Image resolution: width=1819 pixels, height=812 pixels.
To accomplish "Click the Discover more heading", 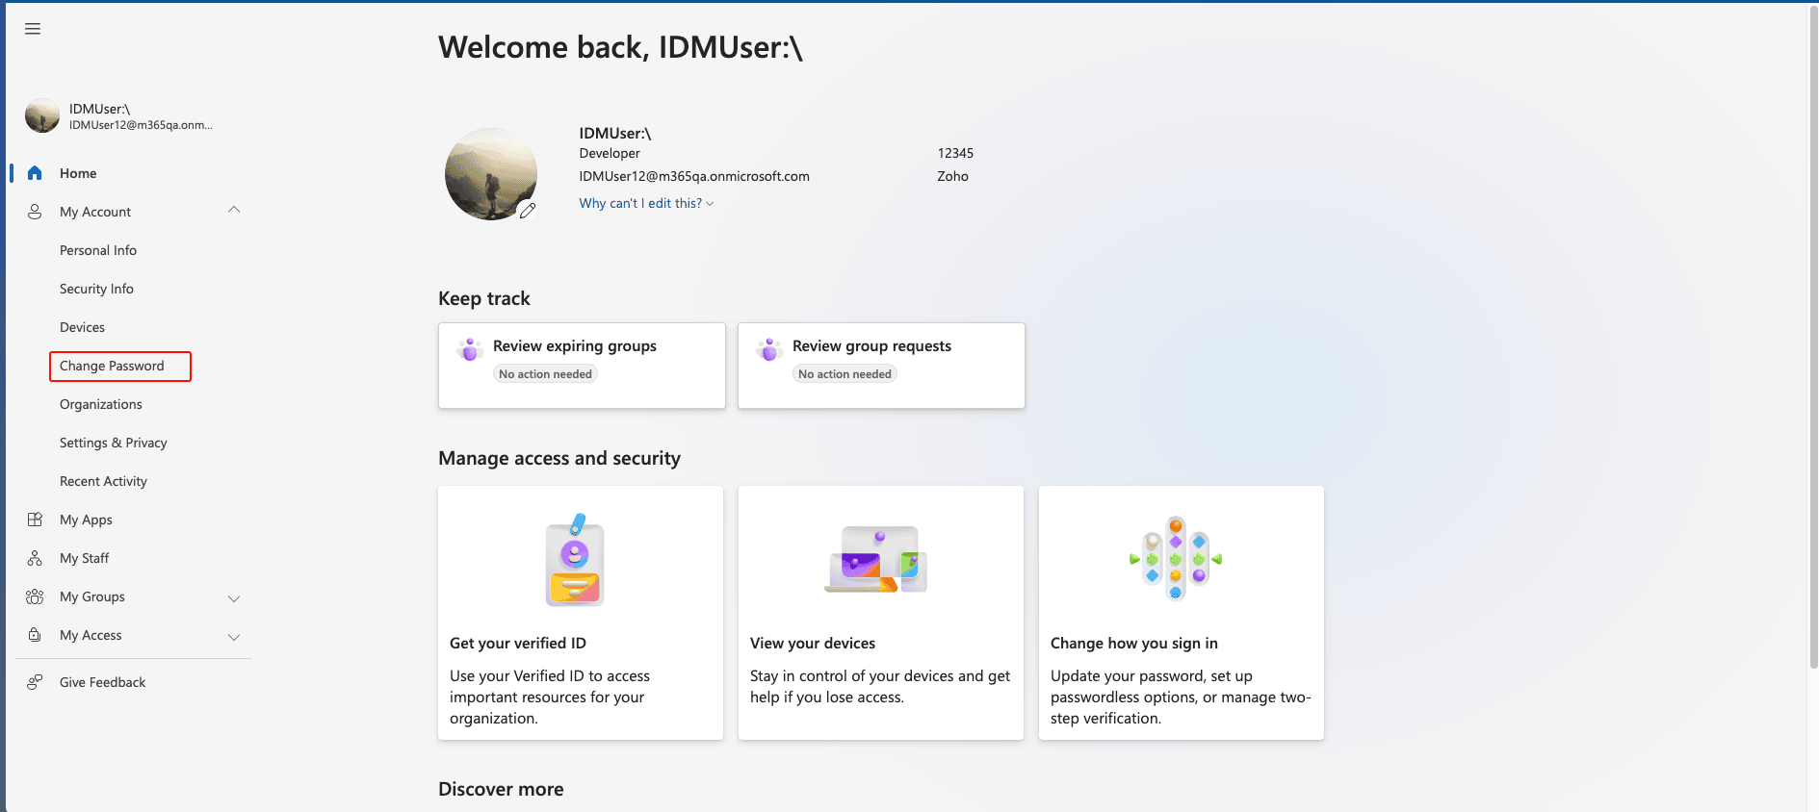I will click(x=501, y=789).
